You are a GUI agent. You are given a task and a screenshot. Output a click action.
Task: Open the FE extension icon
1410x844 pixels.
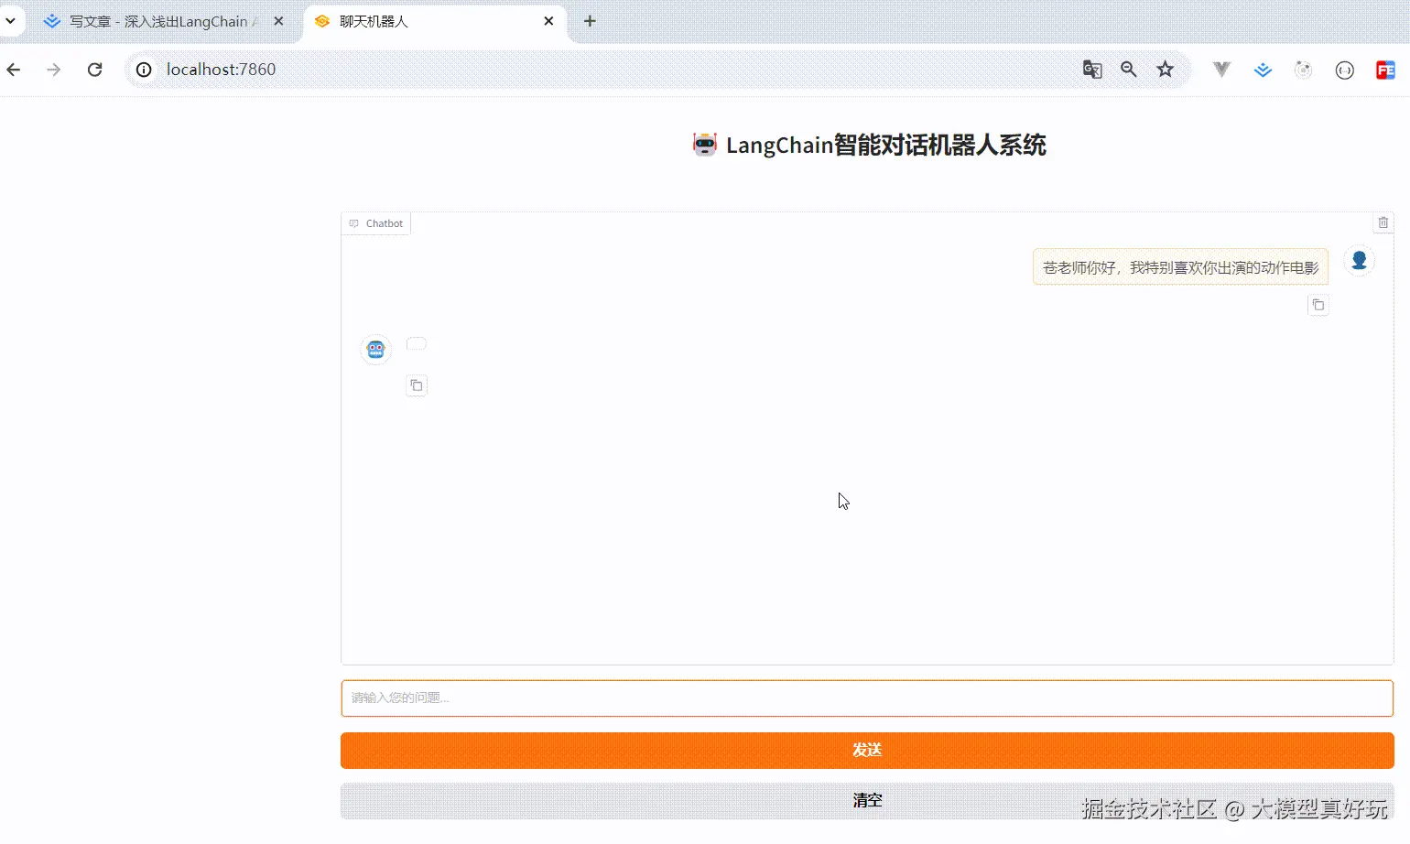1385,70
